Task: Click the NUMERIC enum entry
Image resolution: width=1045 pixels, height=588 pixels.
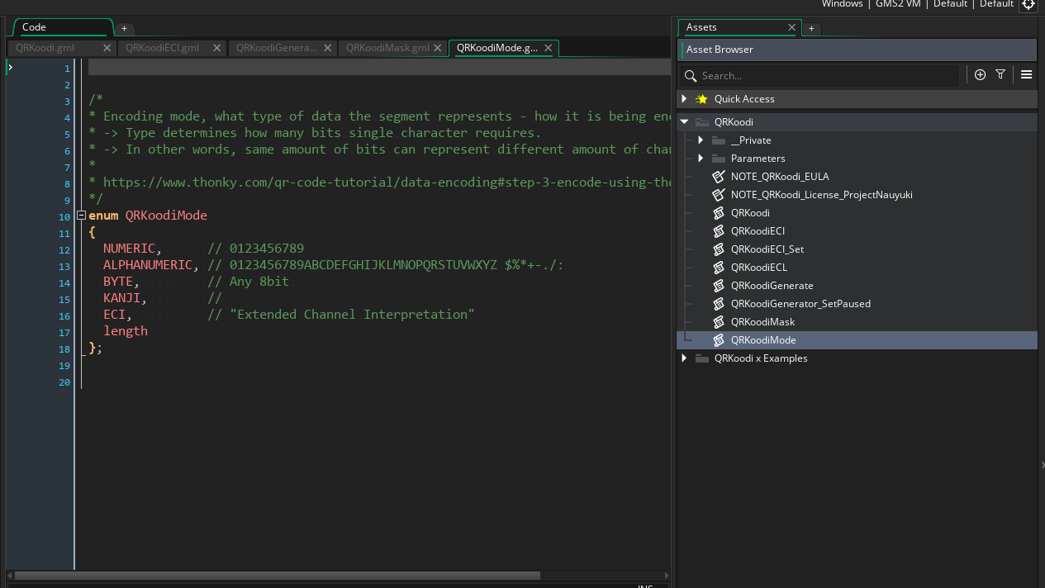Action: (129, 249)
